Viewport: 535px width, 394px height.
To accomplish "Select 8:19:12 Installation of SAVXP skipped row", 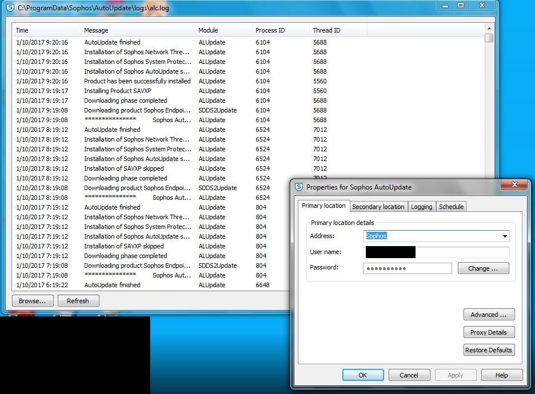I will [249, 168].
